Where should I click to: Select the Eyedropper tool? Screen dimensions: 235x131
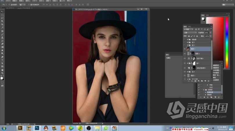[2, 28]
